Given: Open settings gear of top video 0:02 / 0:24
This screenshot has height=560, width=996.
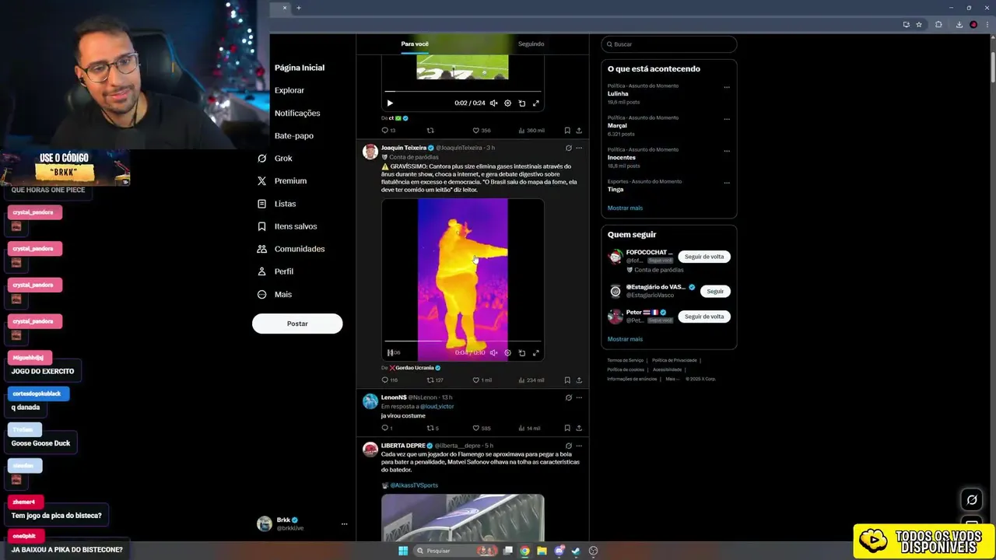Looking at the screenshot, I should pos(507,103).
